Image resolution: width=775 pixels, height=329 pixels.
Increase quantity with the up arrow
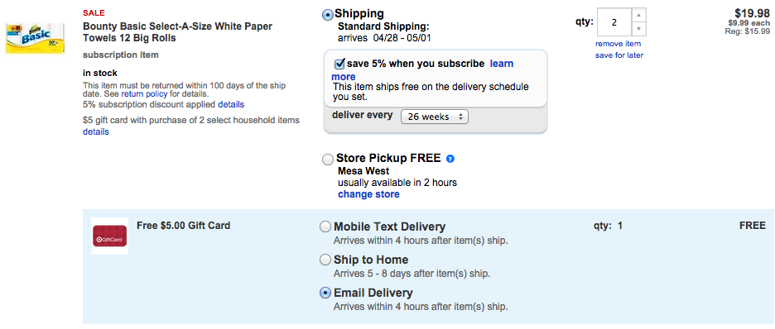(x=639, y=15)
